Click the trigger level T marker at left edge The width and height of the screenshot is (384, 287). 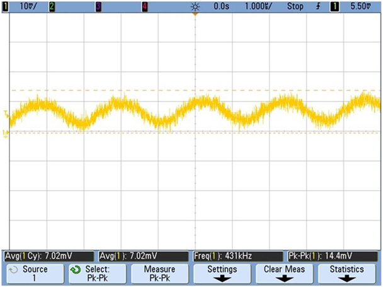pos(6,113)
